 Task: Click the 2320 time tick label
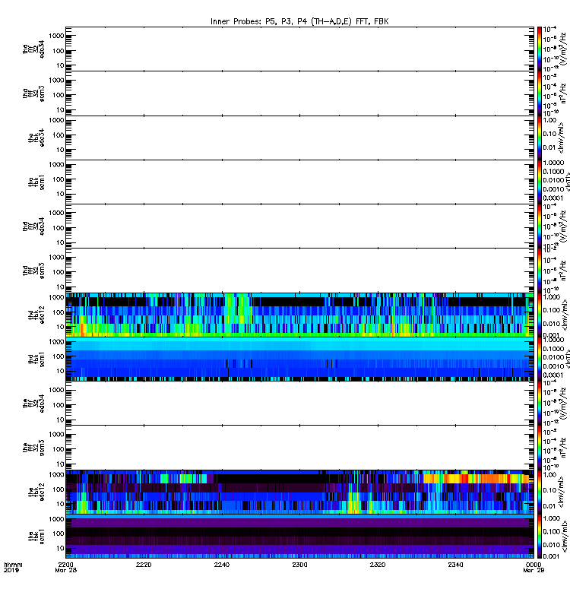pos(378,565)
